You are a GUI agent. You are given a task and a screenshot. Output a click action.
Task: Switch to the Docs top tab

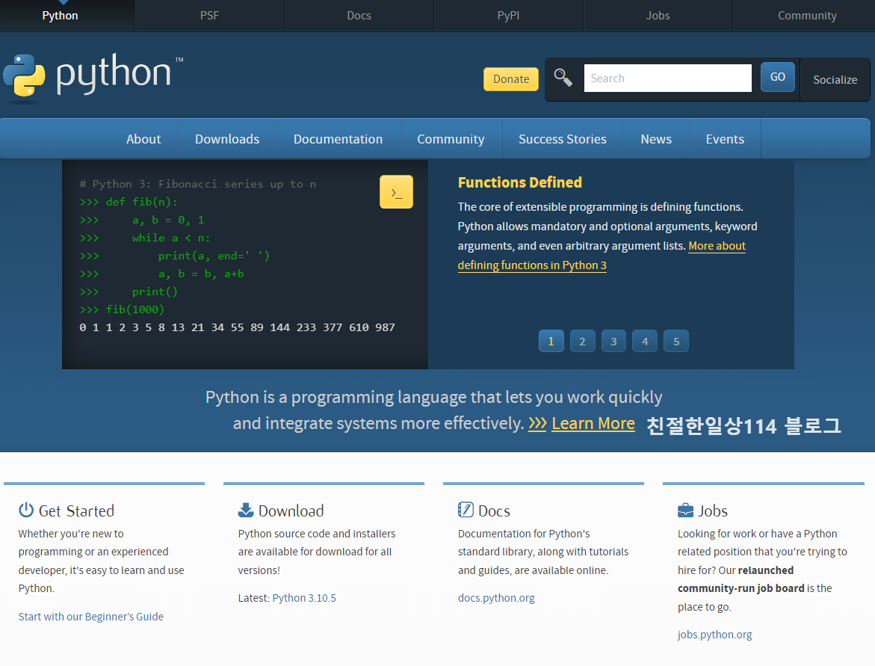(x=359, y=16)
